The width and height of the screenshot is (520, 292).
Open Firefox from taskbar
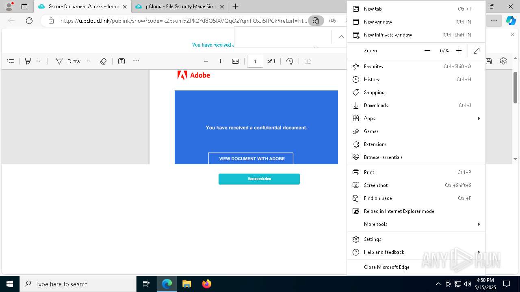pos(206,284)
